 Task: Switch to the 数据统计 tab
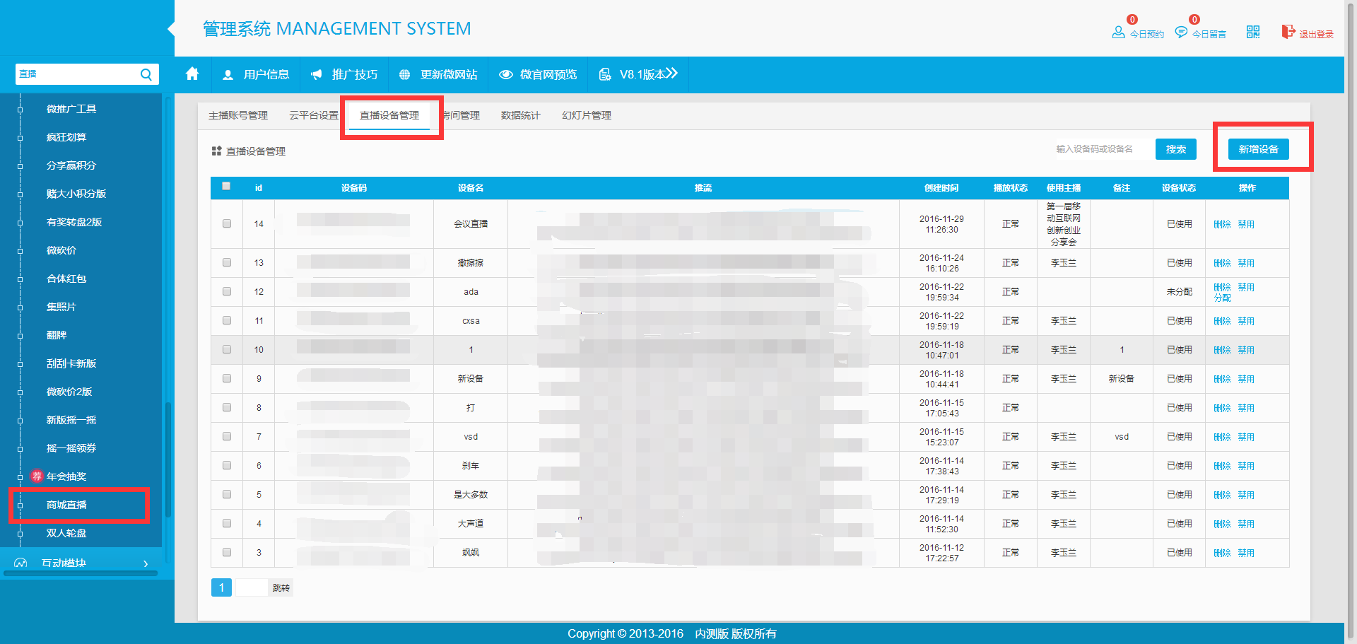pyautogui.click(x=520, y=115)
